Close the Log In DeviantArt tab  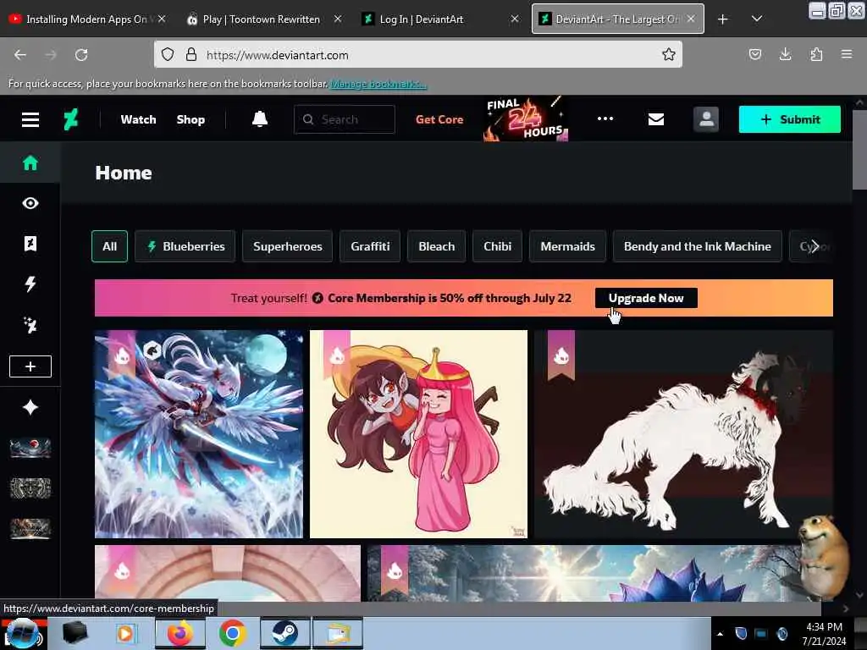point(514,19)
